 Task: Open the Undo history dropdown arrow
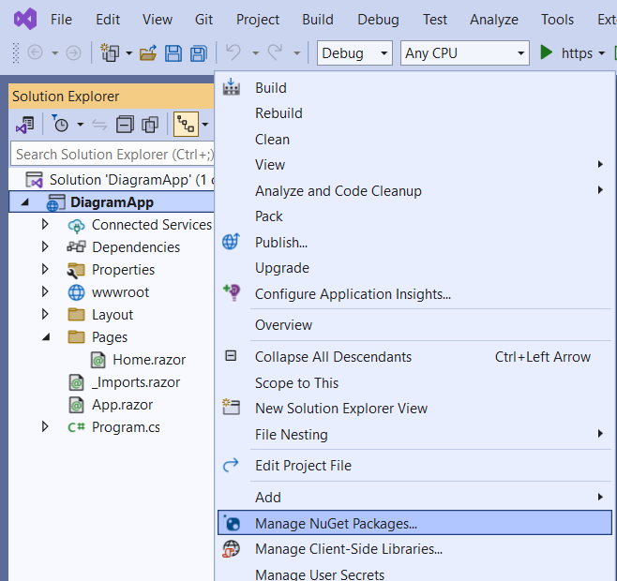[x=255, y=53]
